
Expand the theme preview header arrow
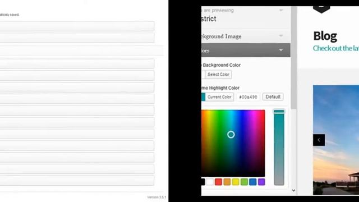[x=281, y=10]
